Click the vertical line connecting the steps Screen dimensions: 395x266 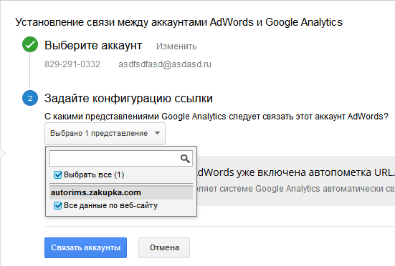[x=29, y=71]
